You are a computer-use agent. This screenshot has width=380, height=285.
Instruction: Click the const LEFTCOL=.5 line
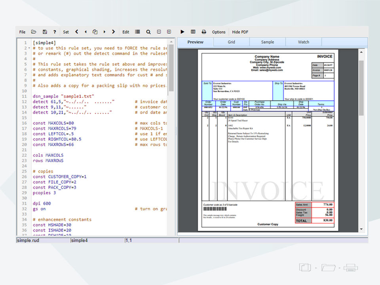point(53,134)
